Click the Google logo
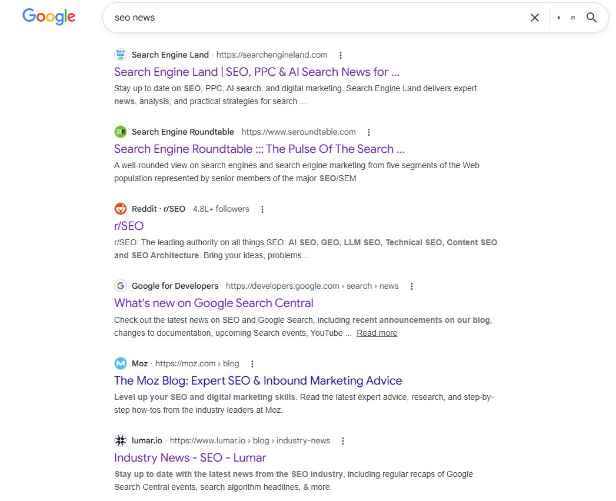This screenshot has height=501, width=616. tap(49, 16)
